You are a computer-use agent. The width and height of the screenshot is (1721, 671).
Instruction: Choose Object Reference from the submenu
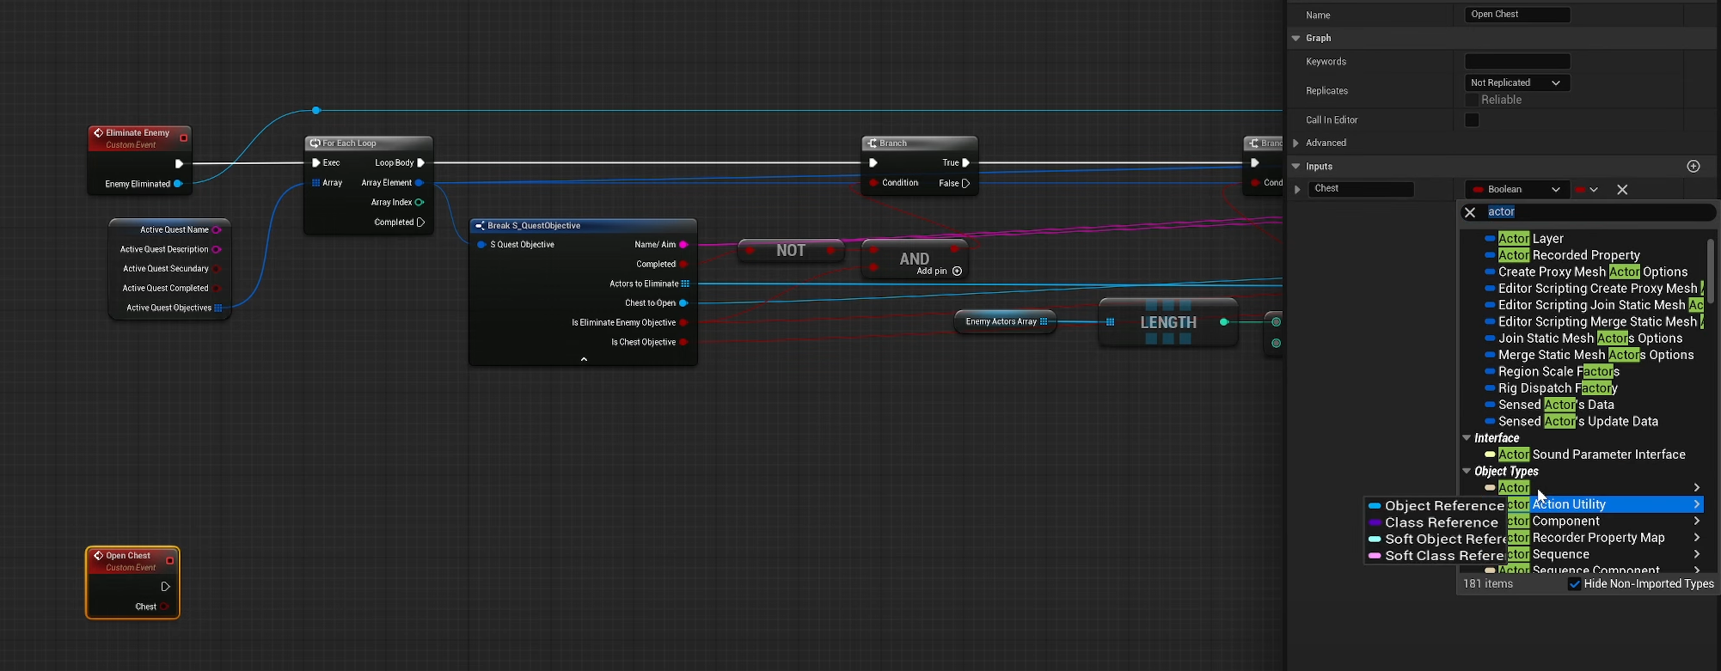click(1436, 506)
